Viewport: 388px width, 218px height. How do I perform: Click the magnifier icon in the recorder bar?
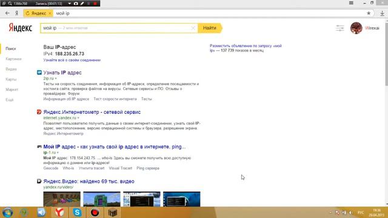point(10,4)
